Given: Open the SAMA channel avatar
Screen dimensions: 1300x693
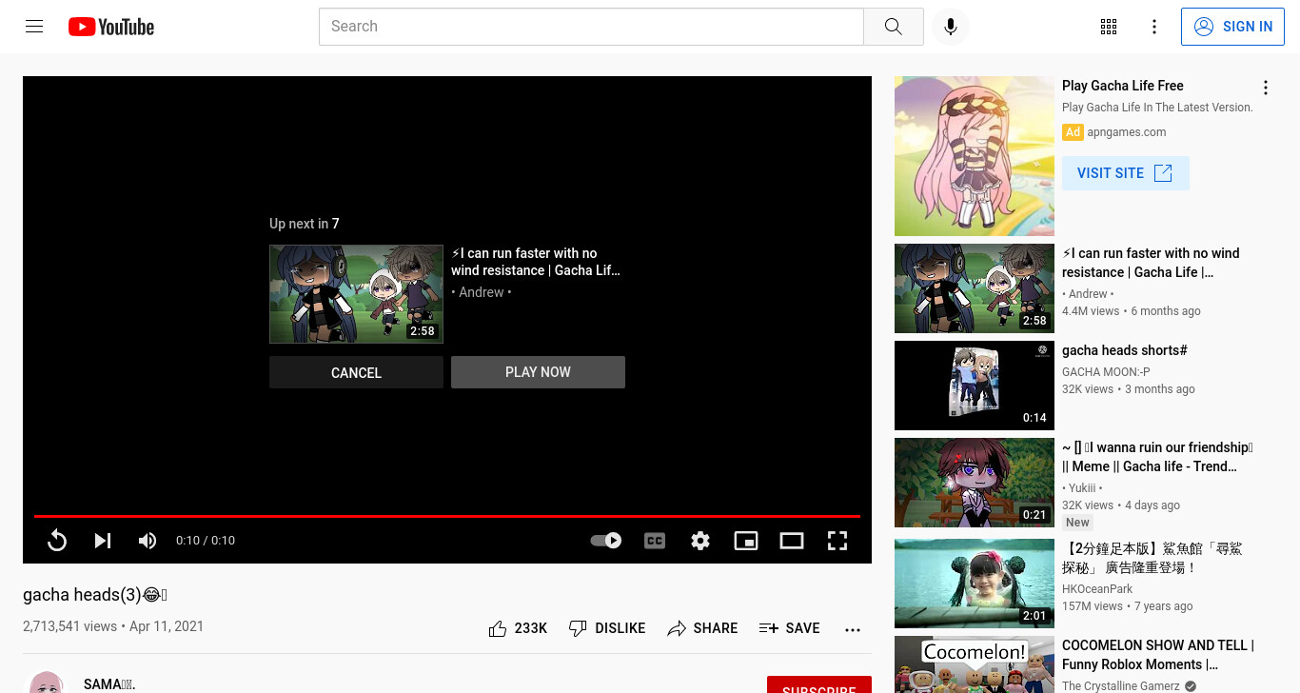Looking at the screenshot, I should pos(46,683).
